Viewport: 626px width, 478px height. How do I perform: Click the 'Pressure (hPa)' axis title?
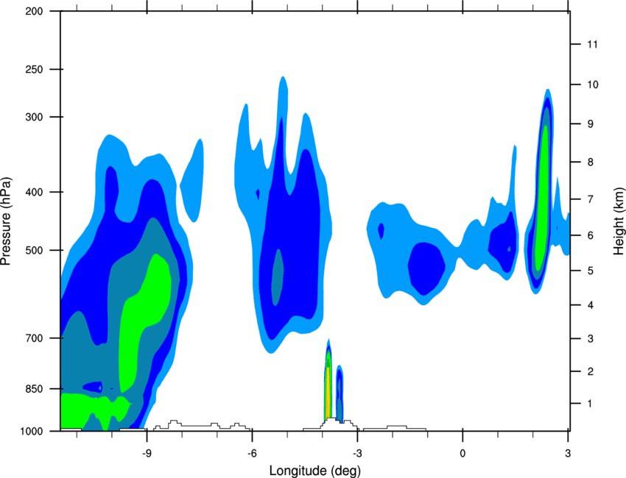[6, 221]
